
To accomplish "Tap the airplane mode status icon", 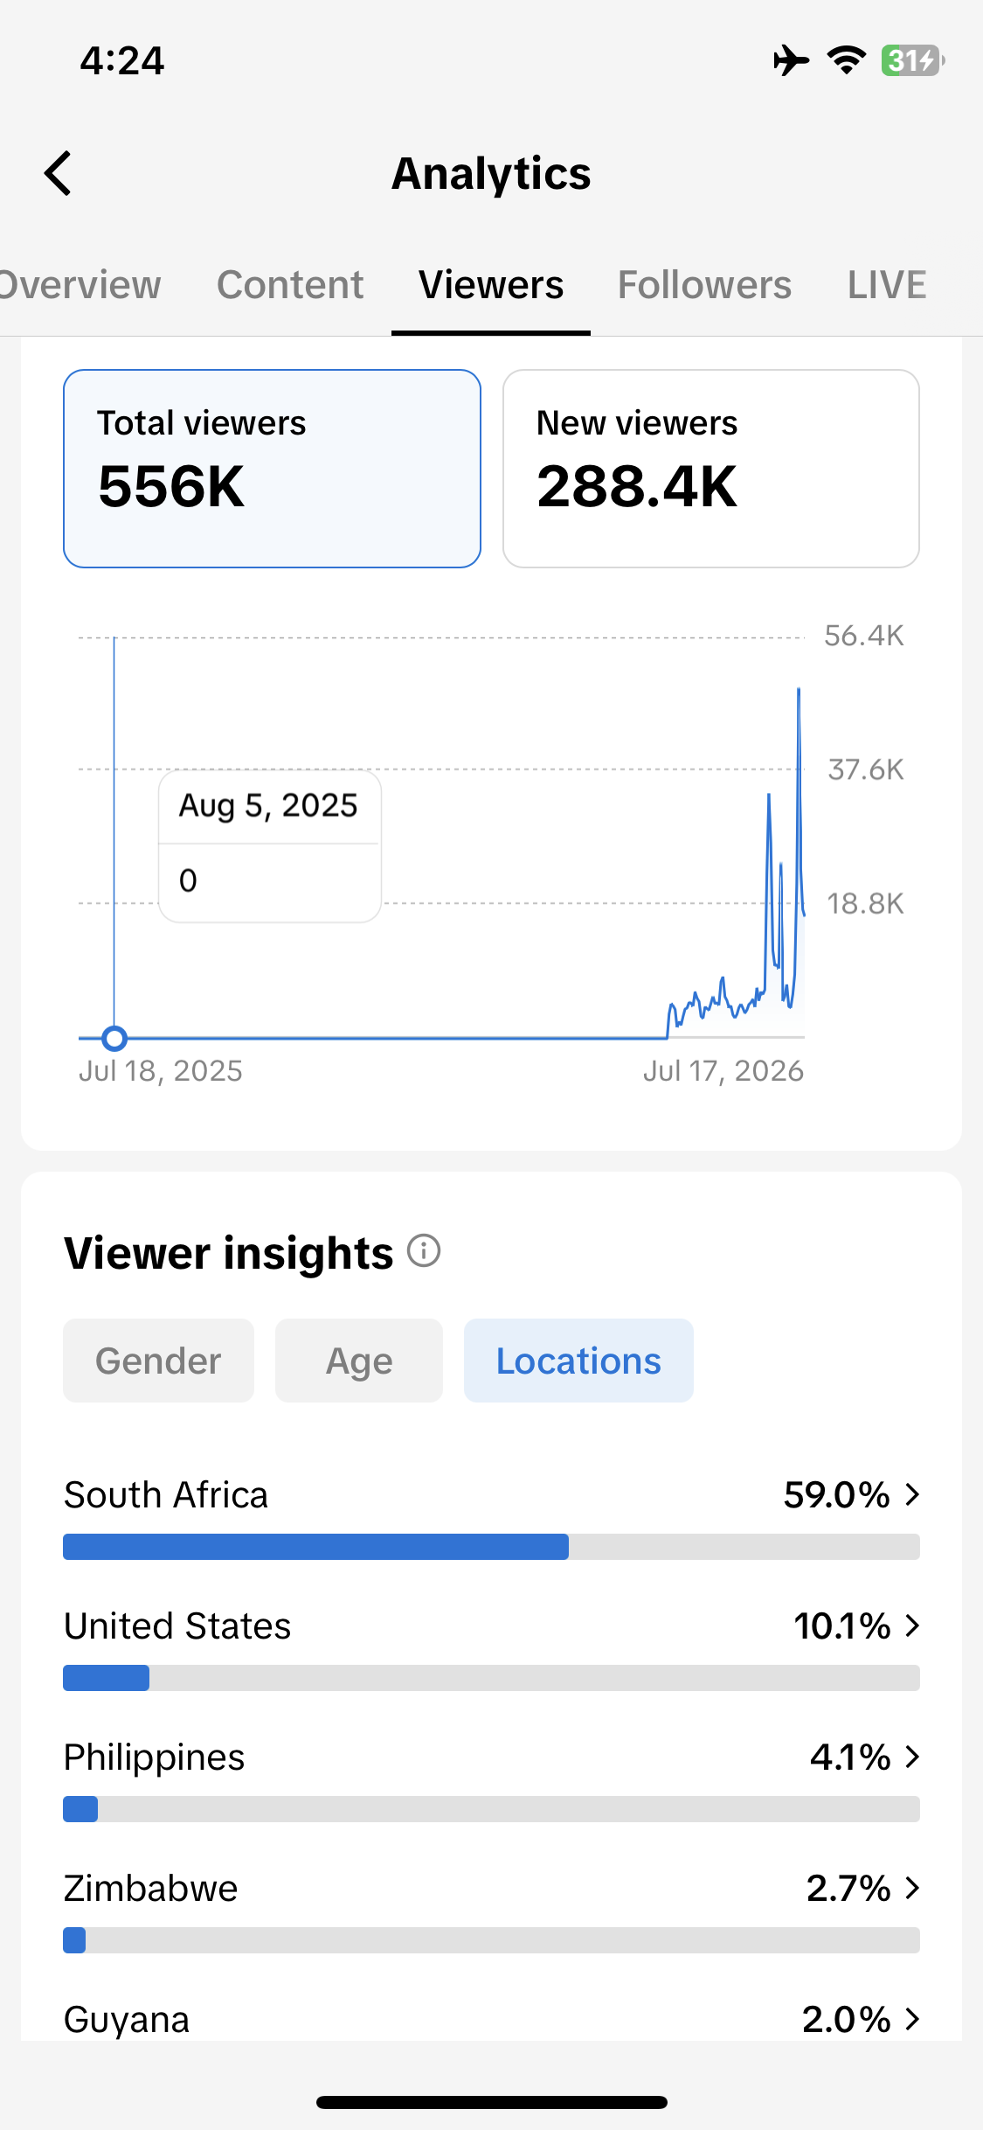I will 791,60.
